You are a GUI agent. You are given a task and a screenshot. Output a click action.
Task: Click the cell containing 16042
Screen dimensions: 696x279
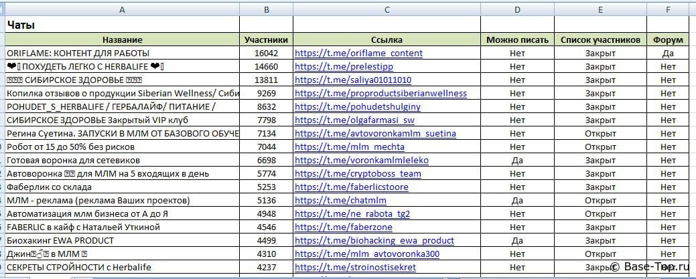pyautogui.click(x=267, y=53)
